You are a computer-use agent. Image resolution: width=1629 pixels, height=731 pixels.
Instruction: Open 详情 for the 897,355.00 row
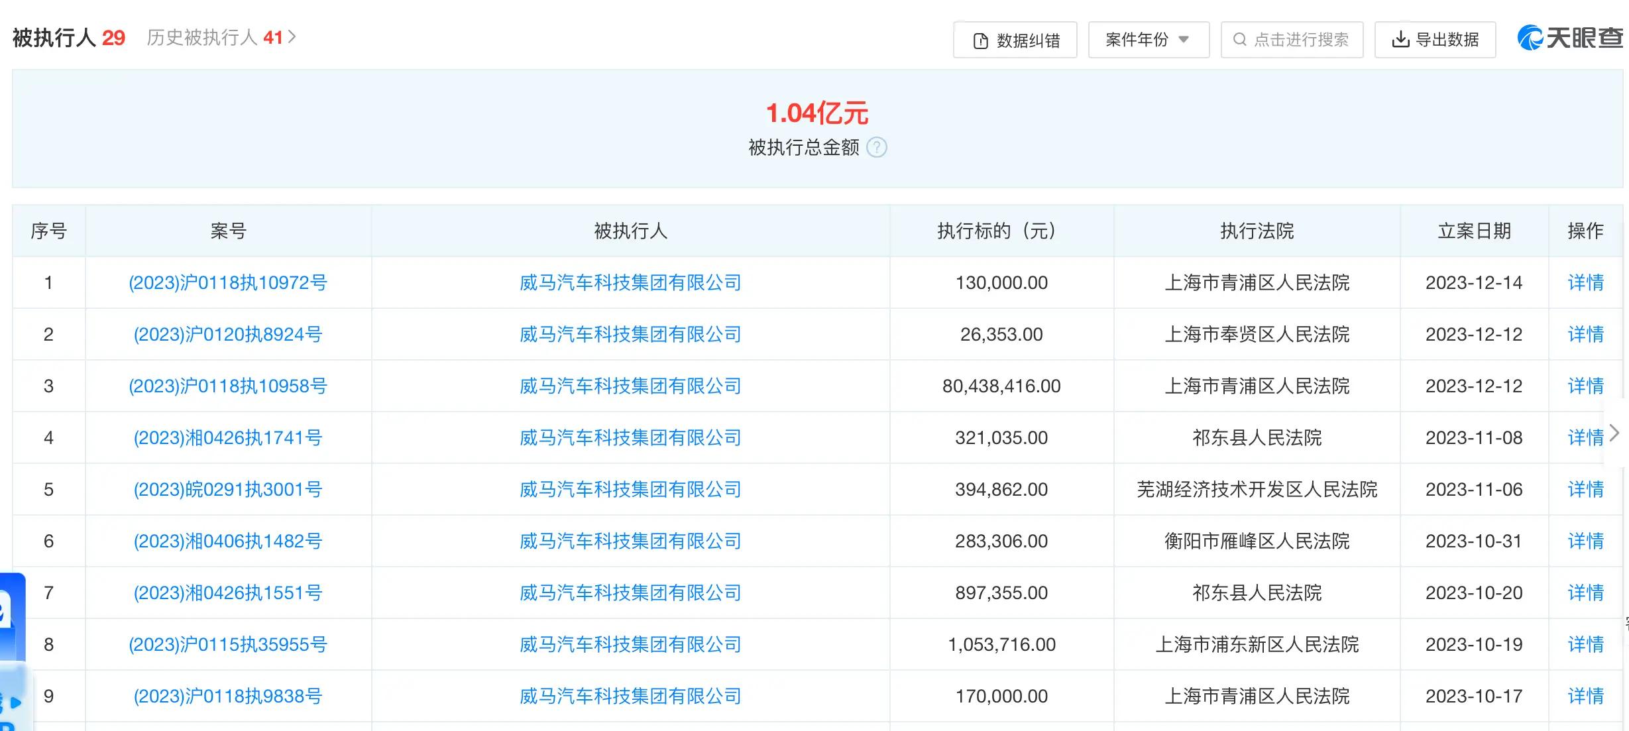(1585, 593)
